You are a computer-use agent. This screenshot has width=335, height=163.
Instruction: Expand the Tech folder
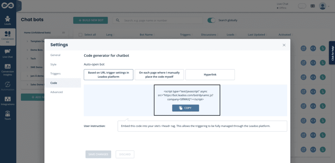click(x=27, y=59)
